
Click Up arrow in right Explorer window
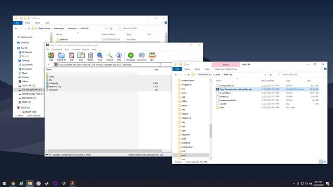pos(188,75)
